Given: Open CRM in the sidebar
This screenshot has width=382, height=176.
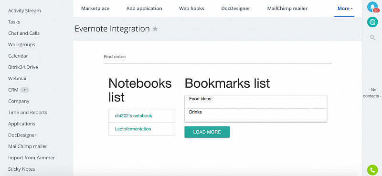Looking at the screenshot, I should 13,90.
